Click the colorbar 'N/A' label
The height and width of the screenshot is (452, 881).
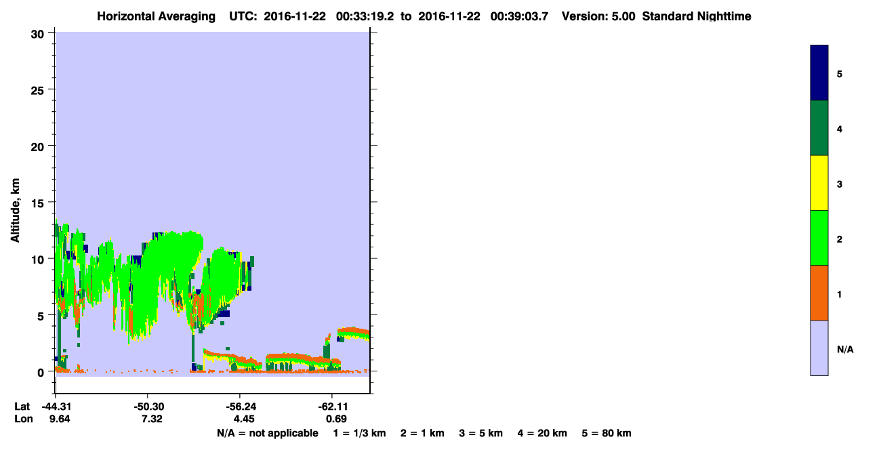click(x=845, y=350)
